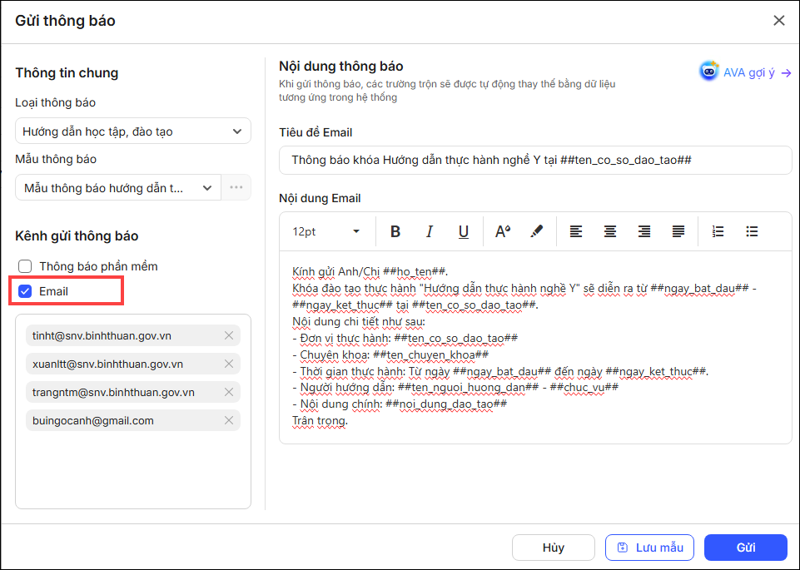Open the 12pt font size dropdown
Viewport: 800px width, 570px height.
325,232
